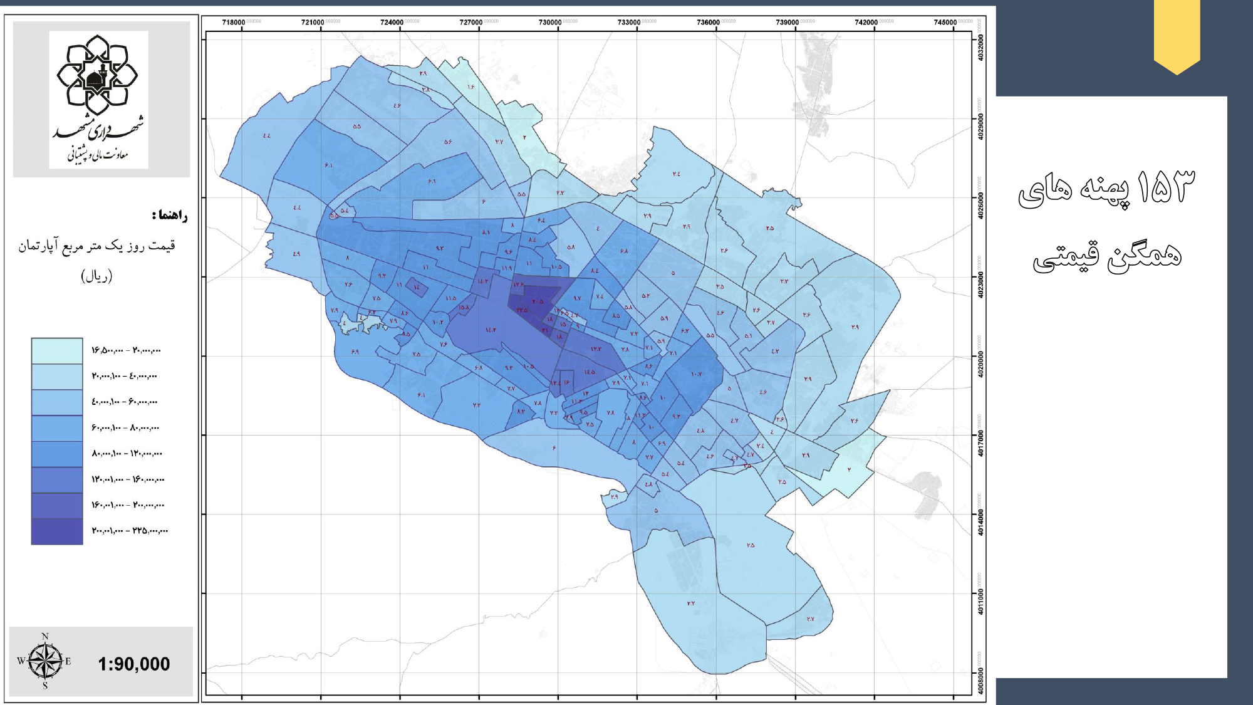Click the 4020000 northing coordinate label
The image size is (1253, 705).
pyautogui.click(x=980, y=364)
